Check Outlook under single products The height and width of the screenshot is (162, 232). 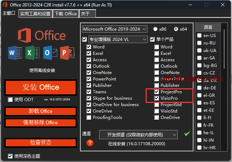[156, 66]
